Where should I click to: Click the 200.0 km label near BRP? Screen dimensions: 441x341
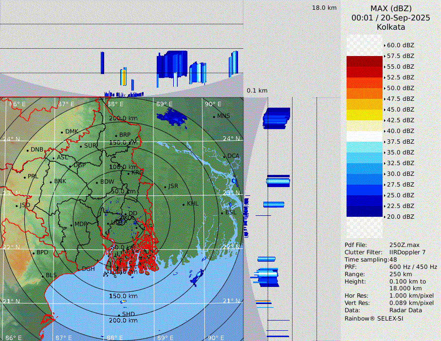tap(123, 118)
